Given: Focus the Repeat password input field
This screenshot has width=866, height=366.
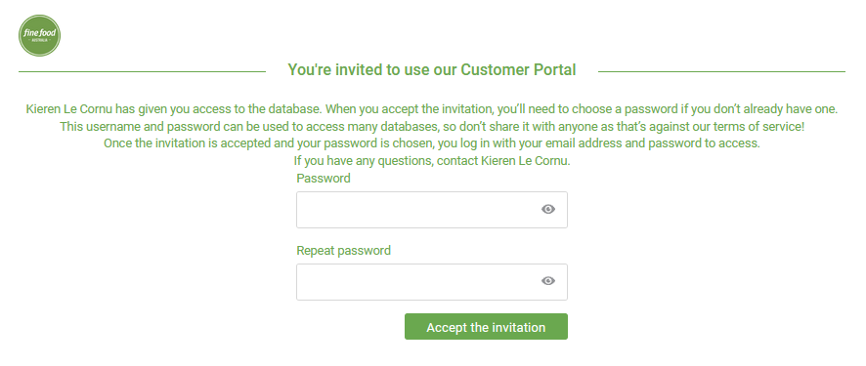Looking at the screenshot, I should (x=432, y=282).
